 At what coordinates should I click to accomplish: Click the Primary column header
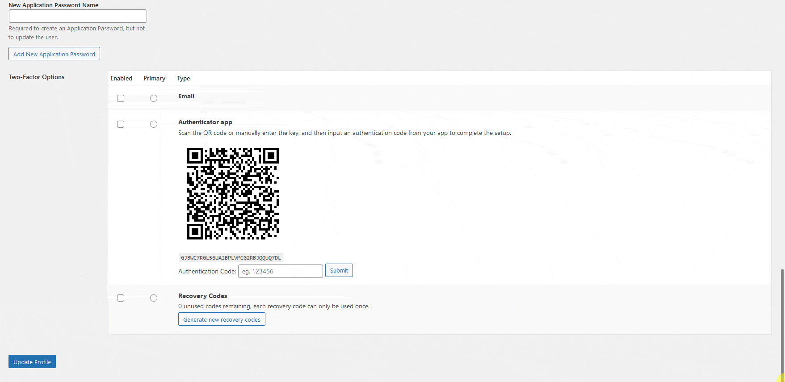[155, 78]
